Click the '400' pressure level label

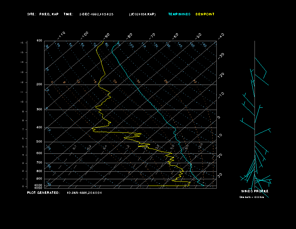coord(39,127)
